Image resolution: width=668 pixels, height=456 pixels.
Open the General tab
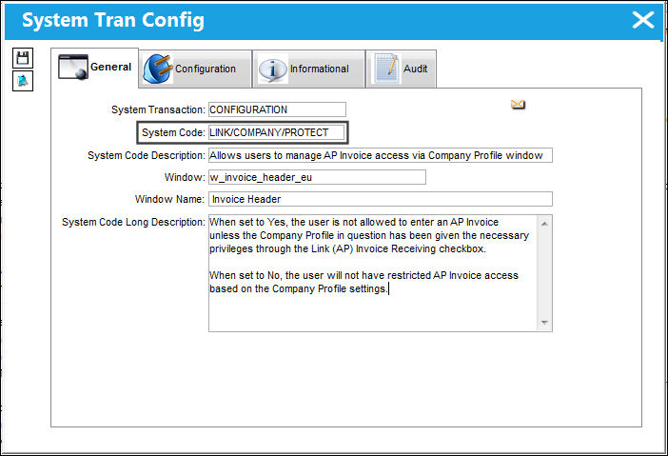(95, 68)
